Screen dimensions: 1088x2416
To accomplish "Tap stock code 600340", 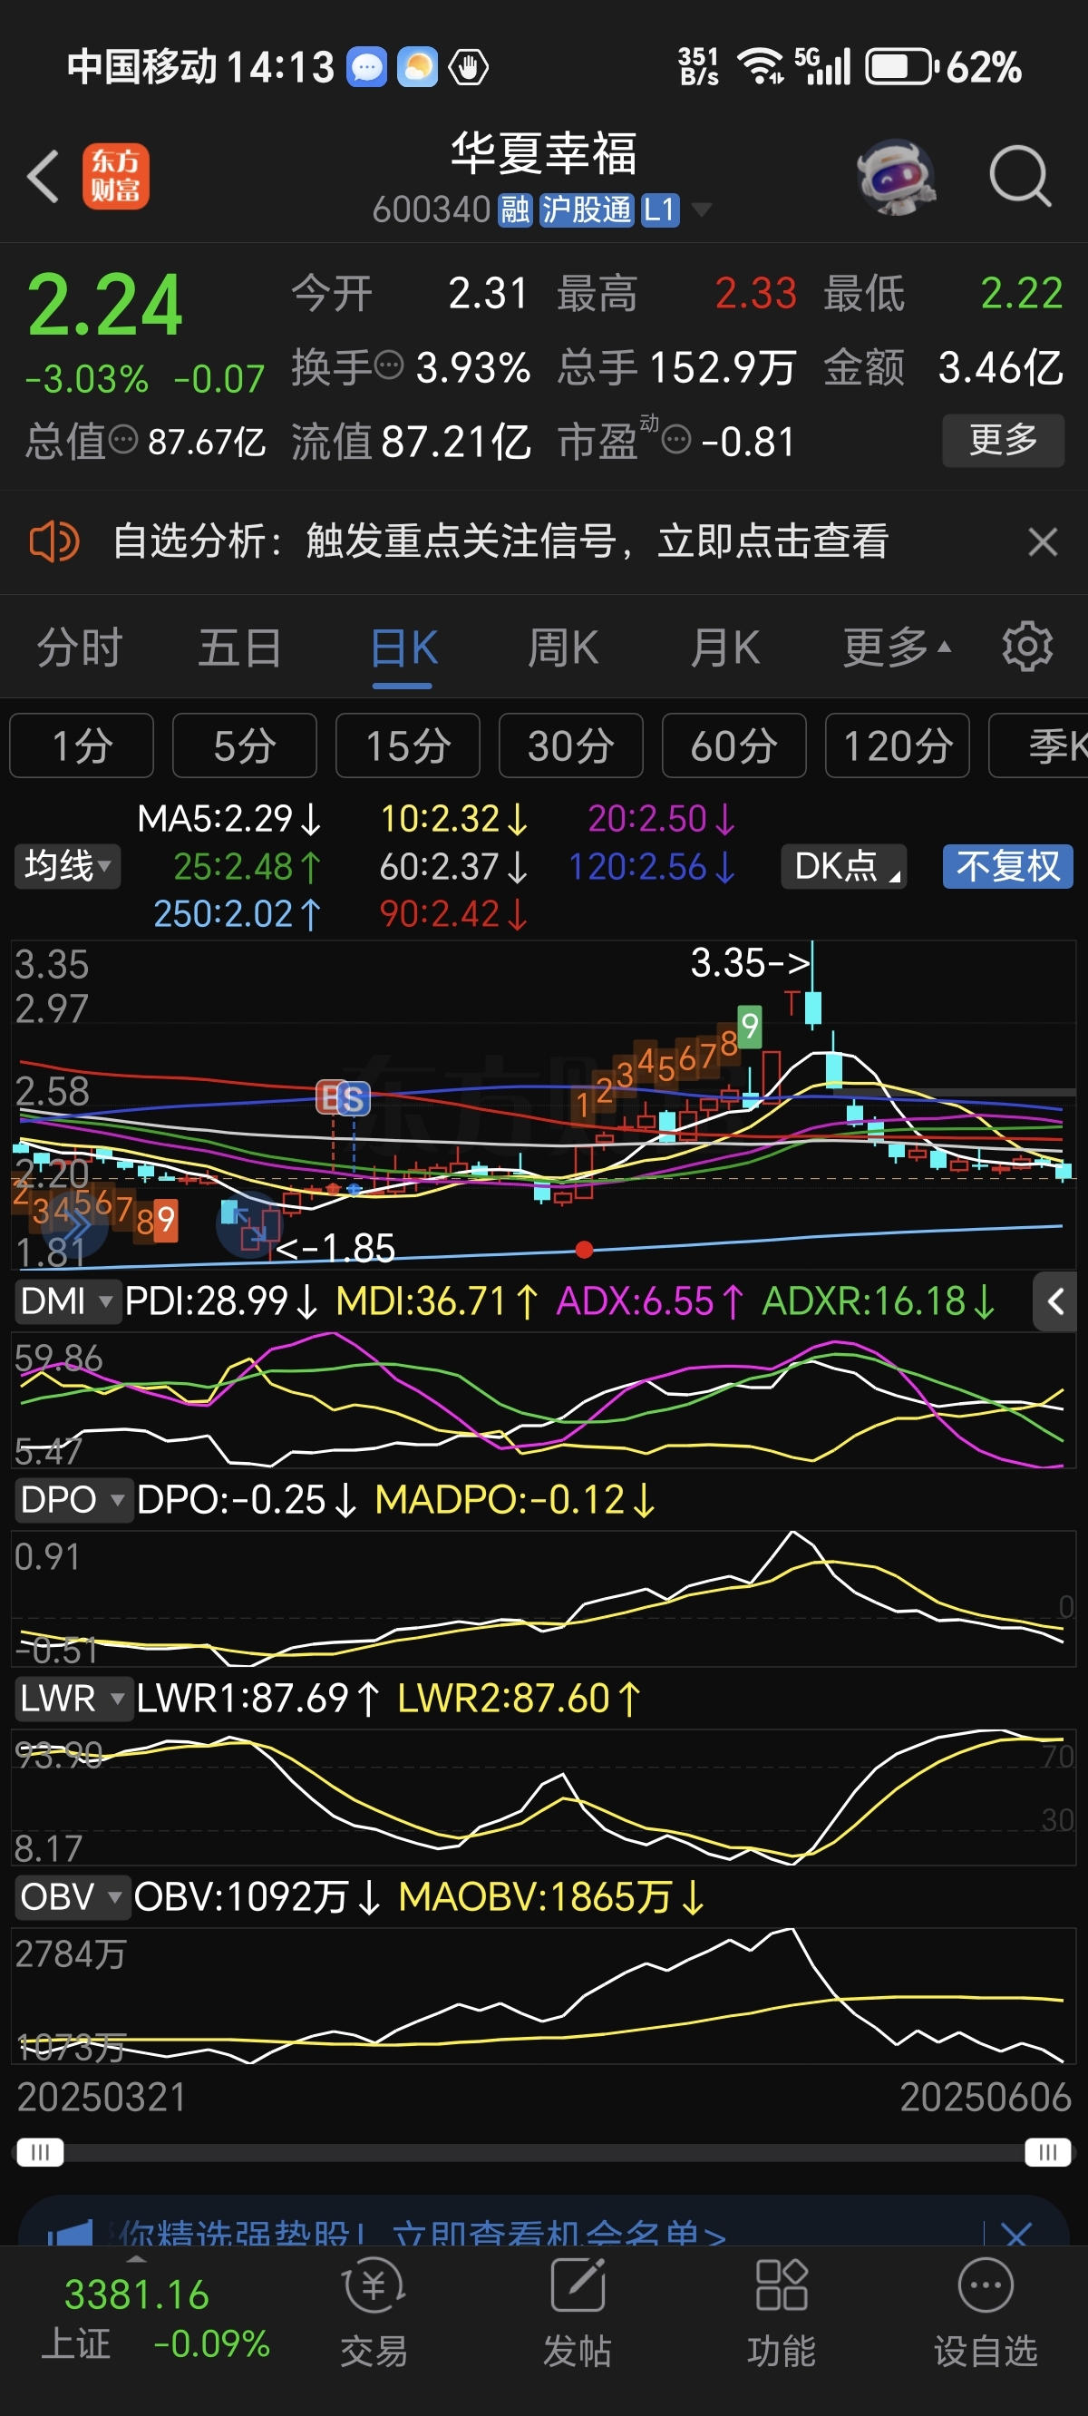I will coord(432,210).
